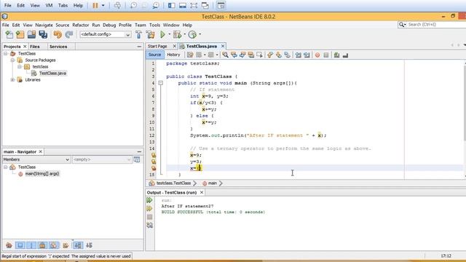Toggle Show Static Members filter in Navigator
Screen dimensions: 466x262
(x=31, y=245)
